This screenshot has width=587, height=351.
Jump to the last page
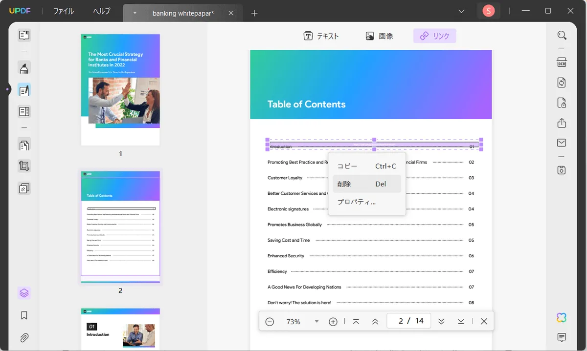click(x=461, y=321)
